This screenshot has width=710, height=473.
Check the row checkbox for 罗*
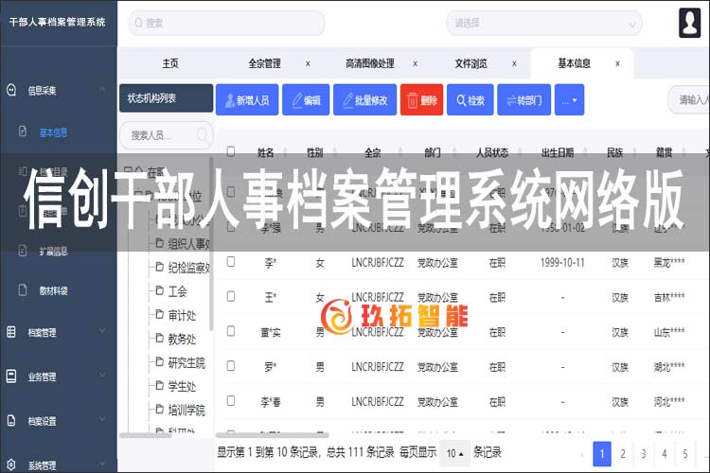pyautogui.click(x=231, y=365)
